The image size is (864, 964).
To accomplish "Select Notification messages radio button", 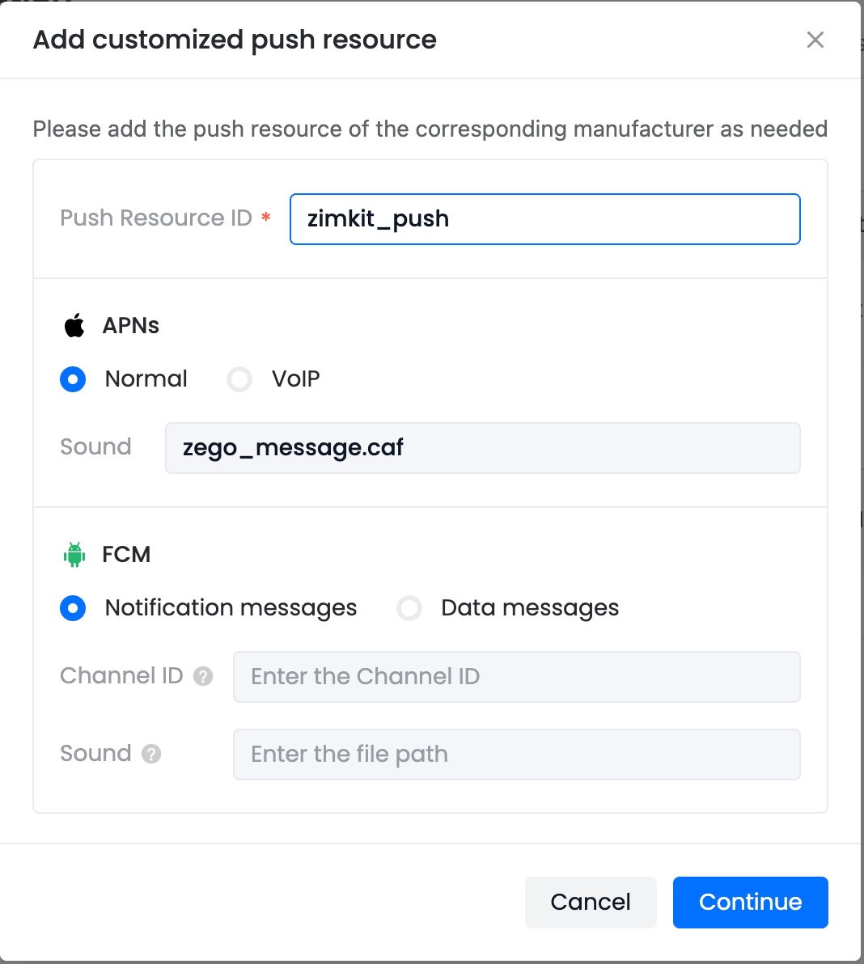I will [73, 608].
